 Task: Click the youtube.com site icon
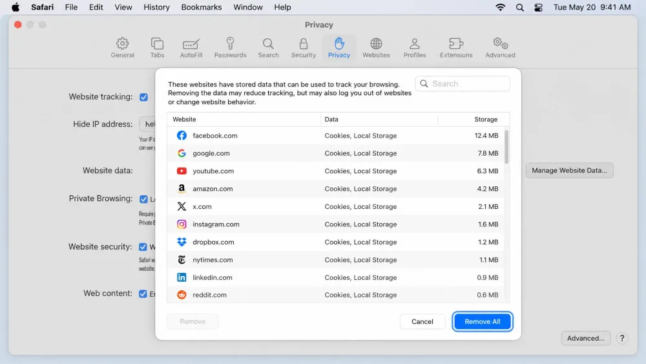pyautogui.click(x=182, y=171)
